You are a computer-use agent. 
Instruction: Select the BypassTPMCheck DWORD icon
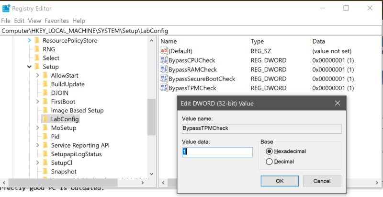click(164, 88)
